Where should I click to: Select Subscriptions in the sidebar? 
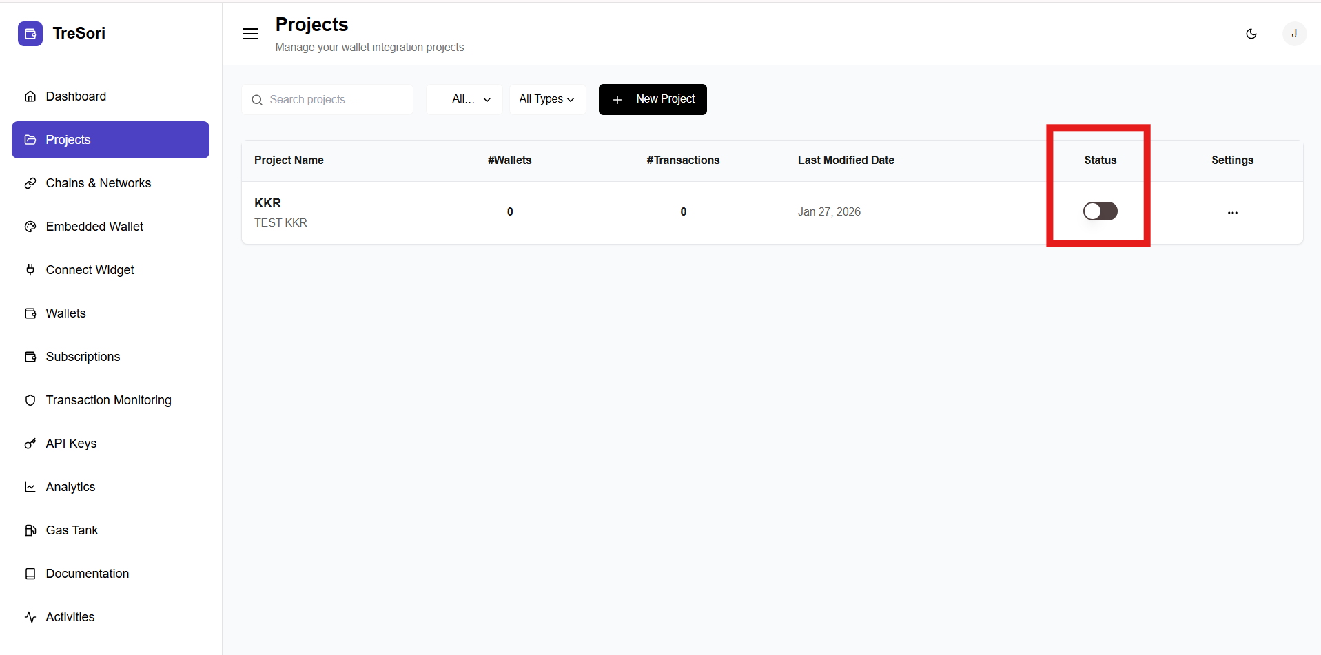tap(83, 357)
